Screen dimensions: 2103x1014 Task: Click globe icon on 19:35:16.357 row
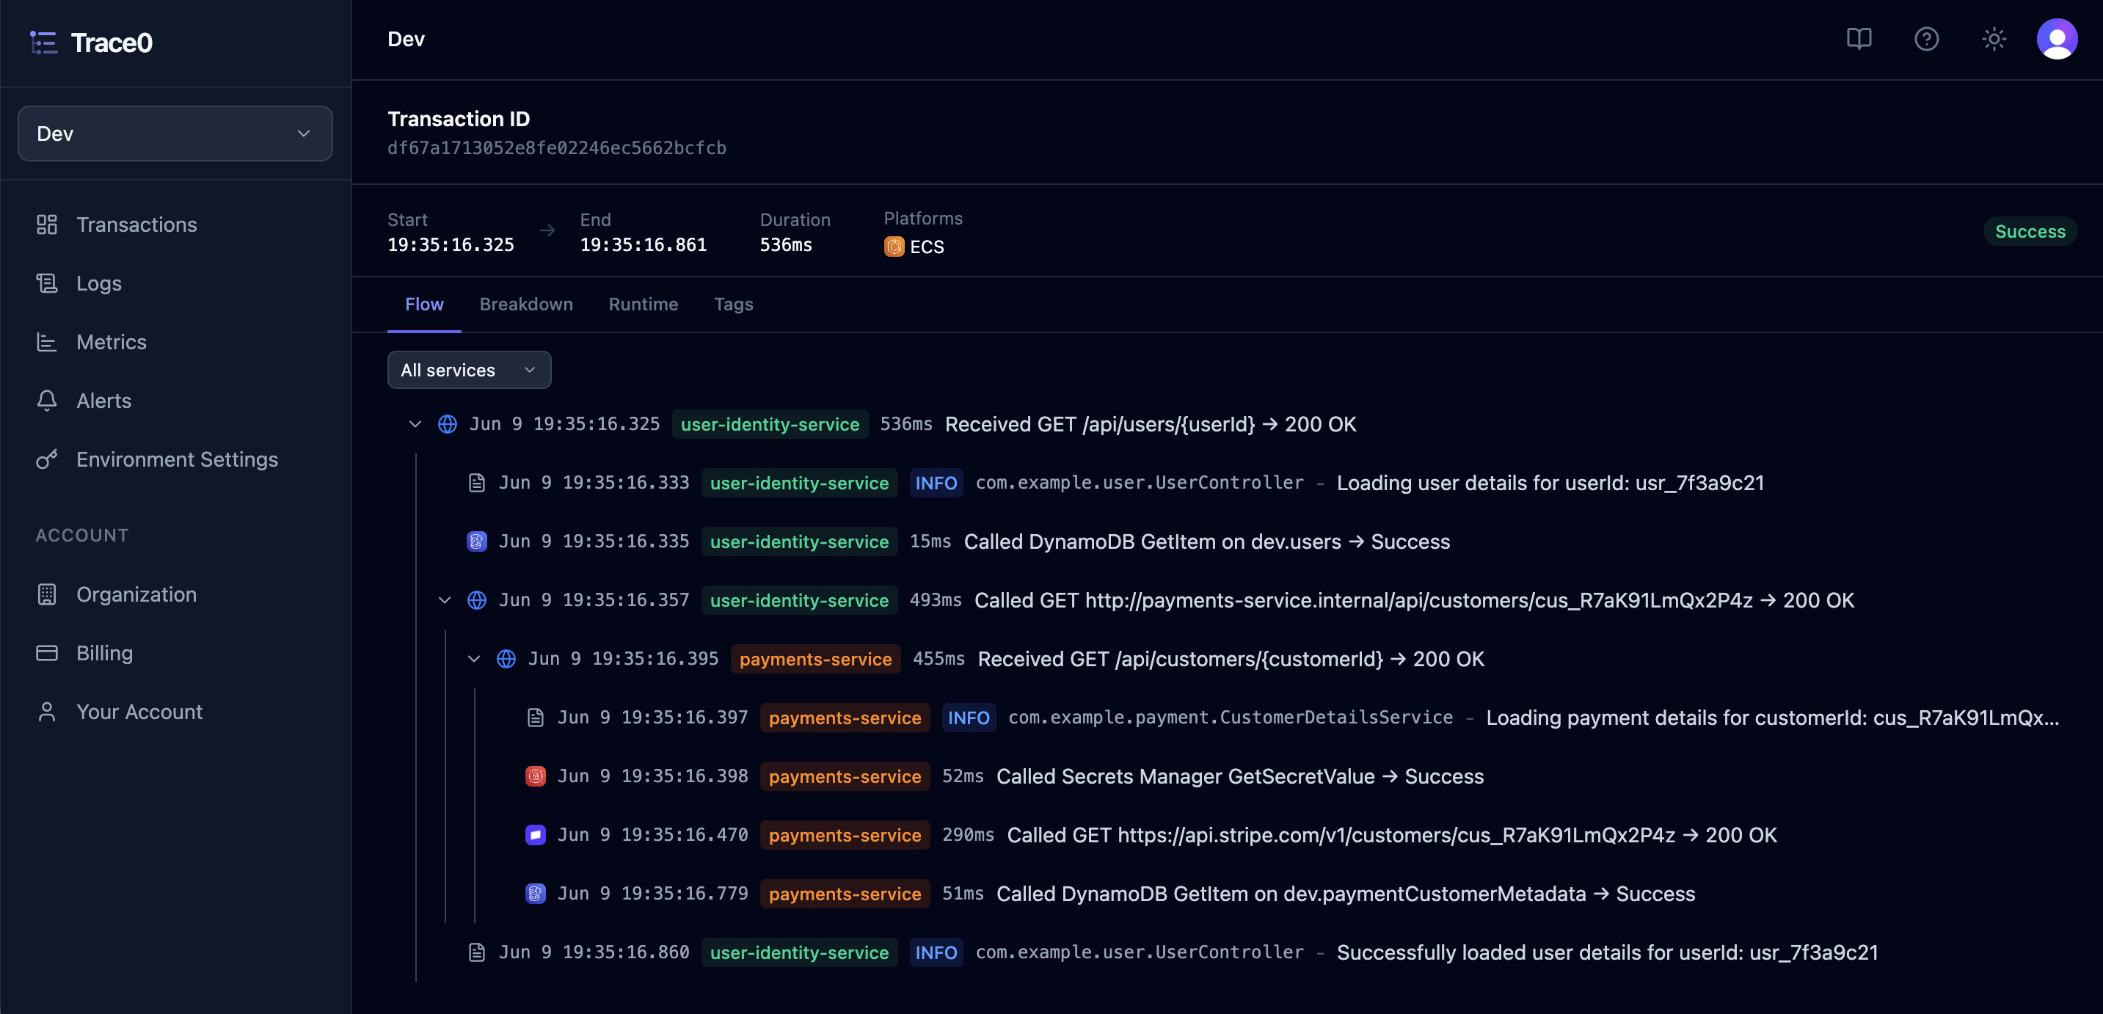tap(477, 601)
